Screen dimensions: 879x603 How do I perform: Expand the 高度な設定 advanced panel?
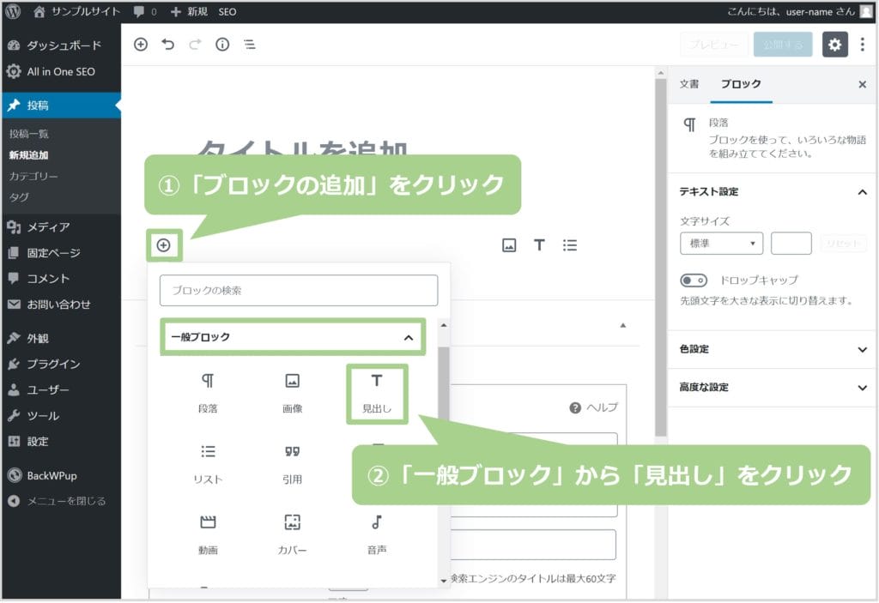773,387
